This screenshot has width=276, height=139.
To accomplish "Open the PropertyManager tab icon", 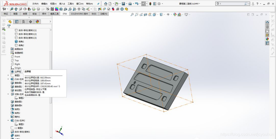I will click(17, 22).
